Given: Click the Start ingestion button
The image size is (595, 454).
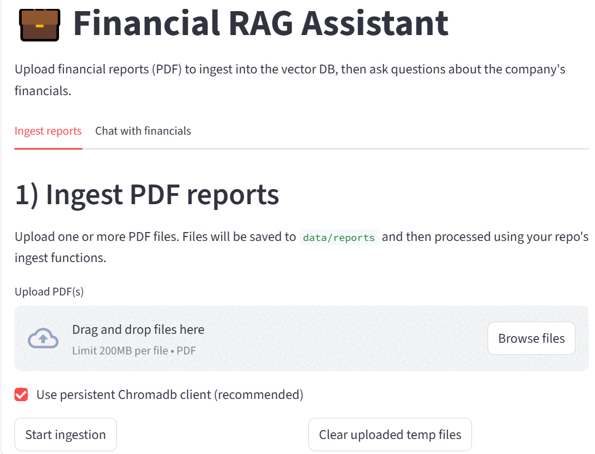Looking at the screenshot, I should 66,435.
